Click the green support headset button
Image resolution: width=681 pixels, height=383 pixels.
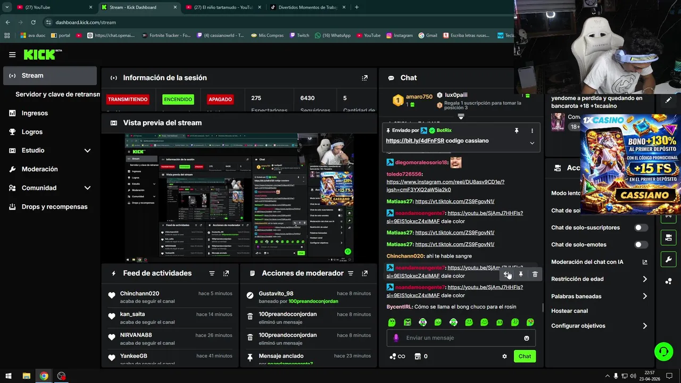tap(664, 352)
